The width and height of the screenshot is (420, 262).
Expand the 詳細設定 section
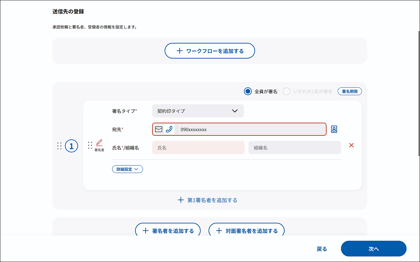[x=128, y=169]
